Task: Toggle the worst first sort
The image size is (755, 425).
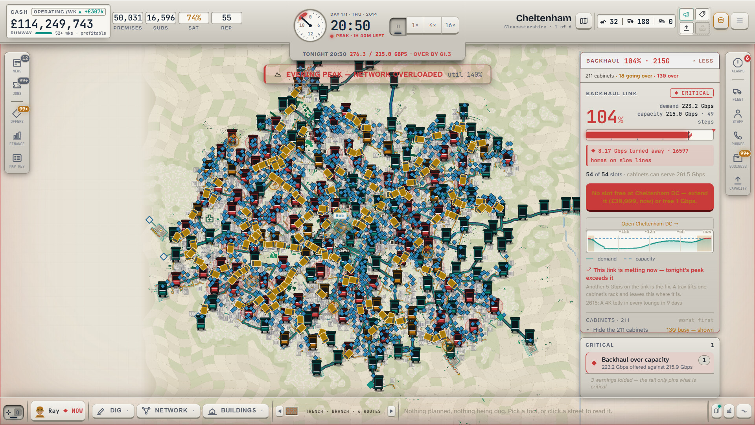Action: 696,320
